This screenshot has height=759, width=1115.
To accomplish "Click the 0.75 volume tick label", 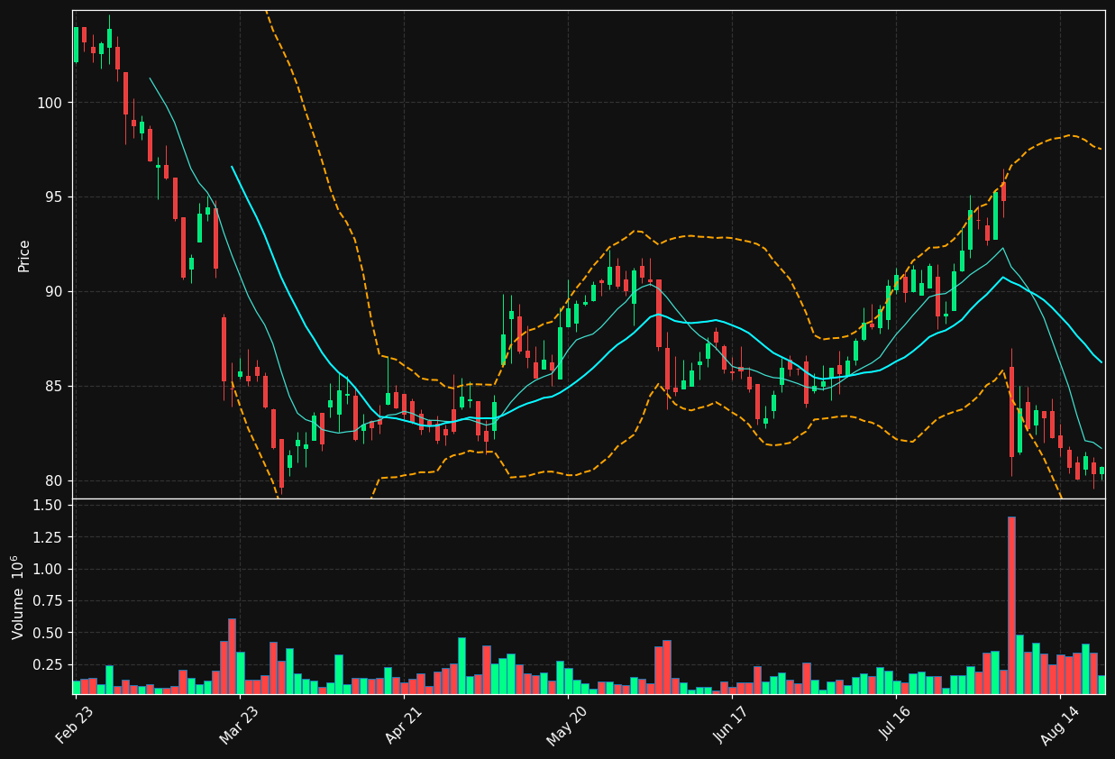I will tap(47, 601).
